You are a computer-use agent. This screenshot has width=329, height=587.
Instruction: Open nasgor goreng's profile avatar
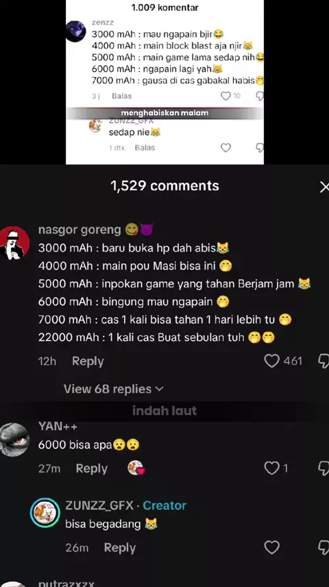click(14, 243)
